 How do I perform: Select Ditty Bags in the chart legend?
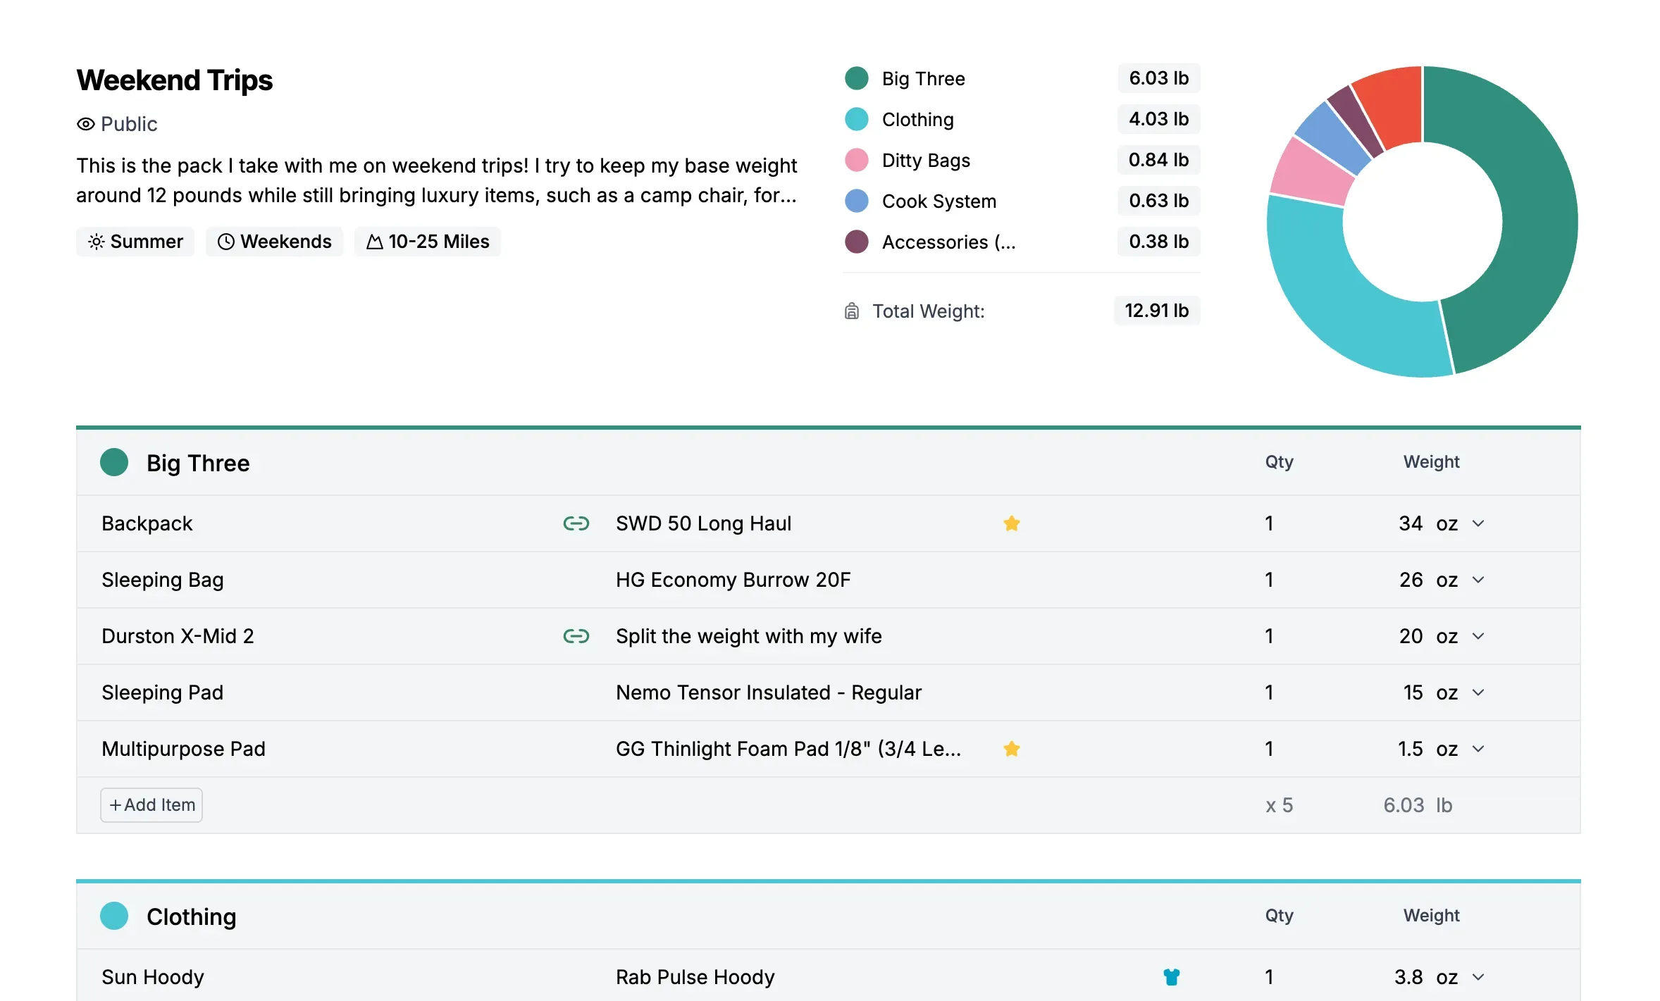click(x=925, y=160)
